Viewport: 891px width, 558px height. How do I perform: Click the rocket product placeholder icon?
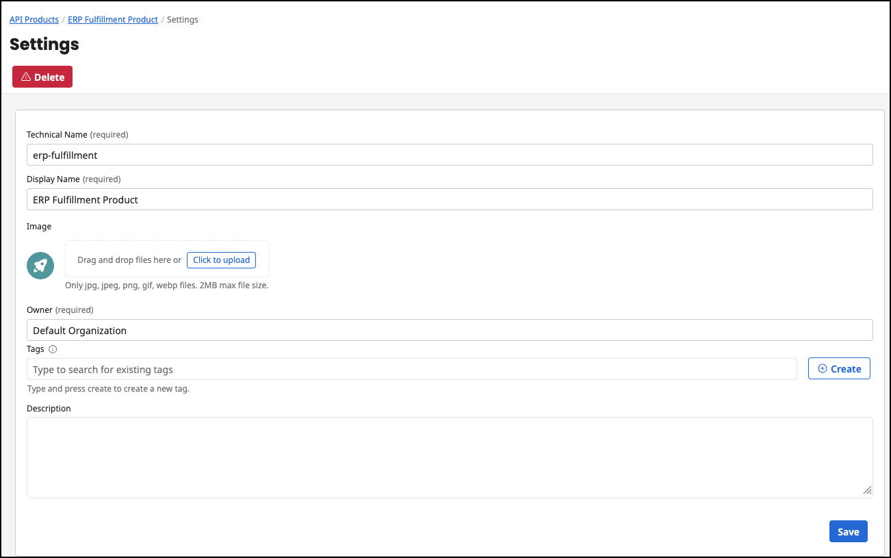point(40,265)
